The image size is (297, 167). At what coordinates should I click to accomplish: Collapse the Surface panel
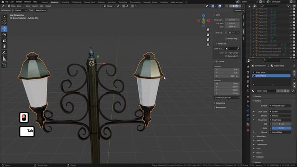[x=257, y=101]
